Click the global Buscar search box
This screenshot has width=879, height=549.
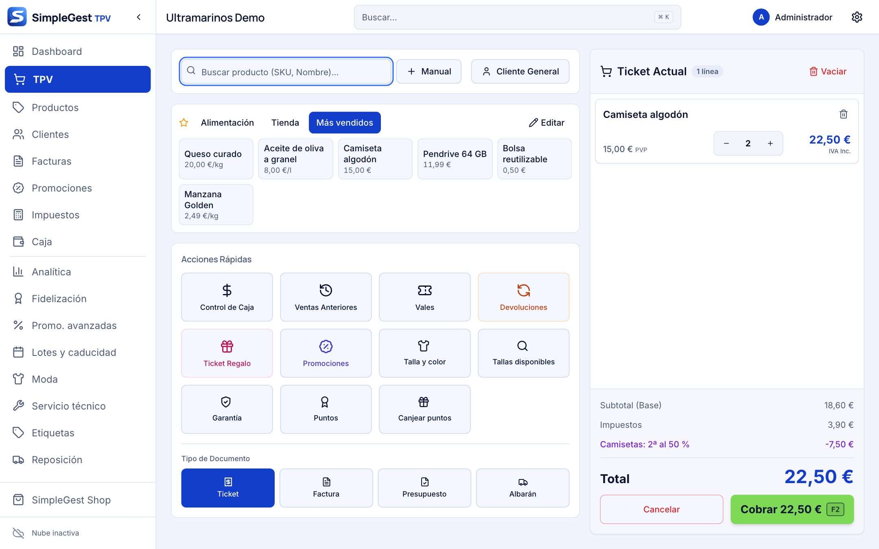pyautogui.click(x=517, y=17)
